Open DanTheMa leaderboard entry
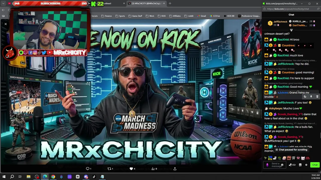 [302, 25]
